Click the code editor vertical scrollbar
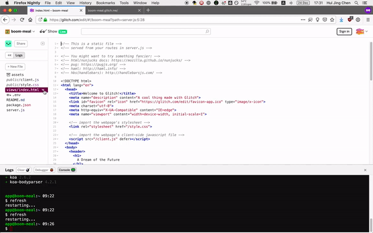Image resolution: width=373 pixels, height=233 pixels. [x=371, y=62]
